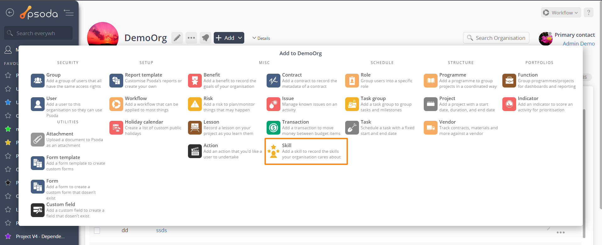Click the Action clapperboard icon
602x245 pixels.
point(195,151)
